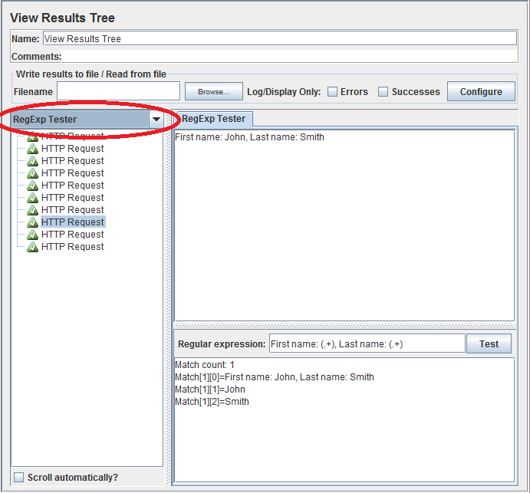Focus the Filename input field

pos(118,91)
